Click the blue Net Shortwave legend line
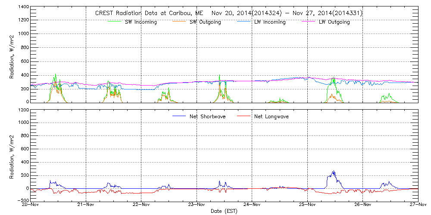This screenshot has width=431, height=215. point(180,116)
